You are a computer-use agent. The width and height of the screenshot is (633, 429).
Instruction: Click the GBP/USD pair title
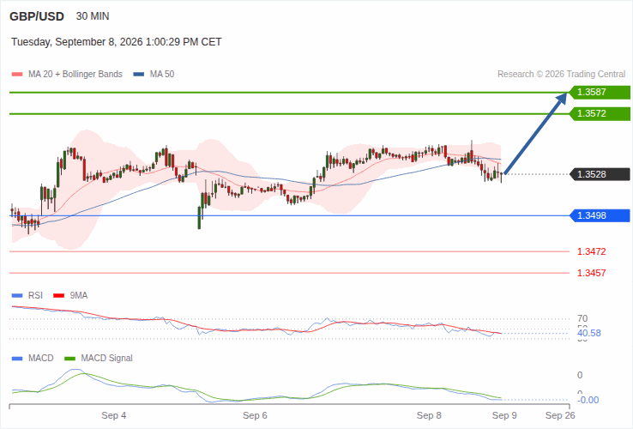point(37,16)
